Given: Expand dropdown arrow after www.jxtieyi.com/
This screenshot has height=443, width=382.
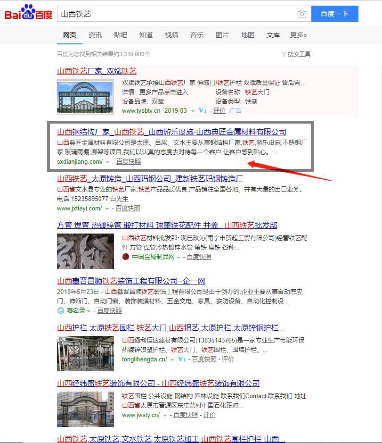Looking at the screenshot, I should (107, 209).
